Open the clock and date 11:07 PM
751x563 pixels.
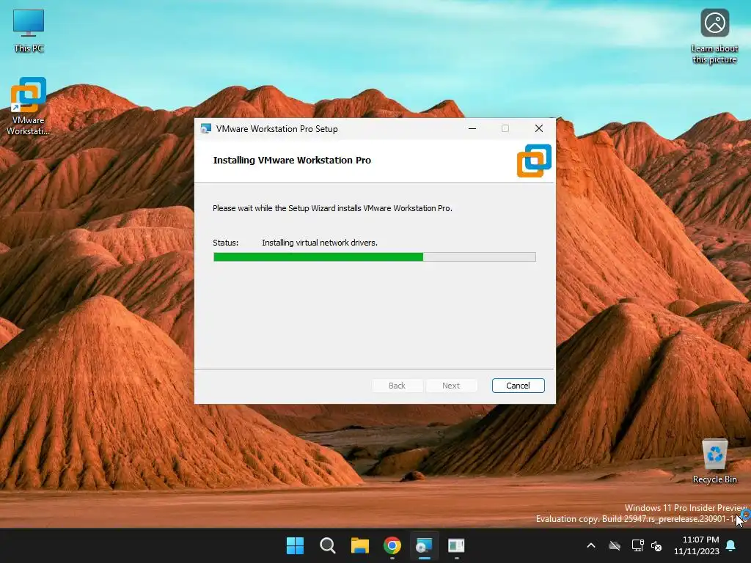click(x=697, y=545)
